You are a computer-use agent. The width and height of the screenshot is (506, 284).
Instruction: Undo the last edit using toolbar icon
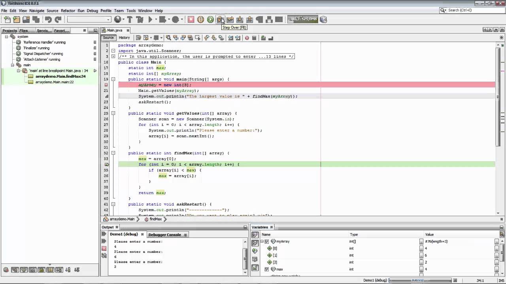coord(48,19)
